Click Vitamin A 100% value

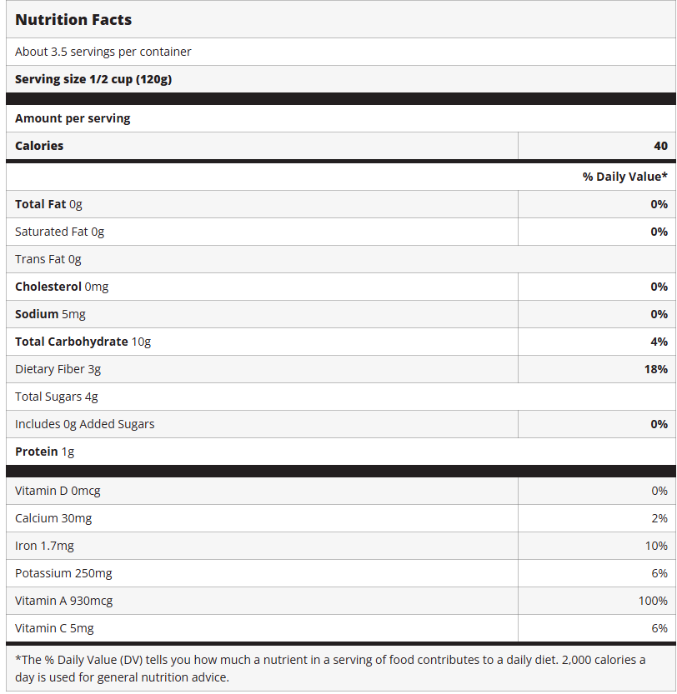click(653, 601)
